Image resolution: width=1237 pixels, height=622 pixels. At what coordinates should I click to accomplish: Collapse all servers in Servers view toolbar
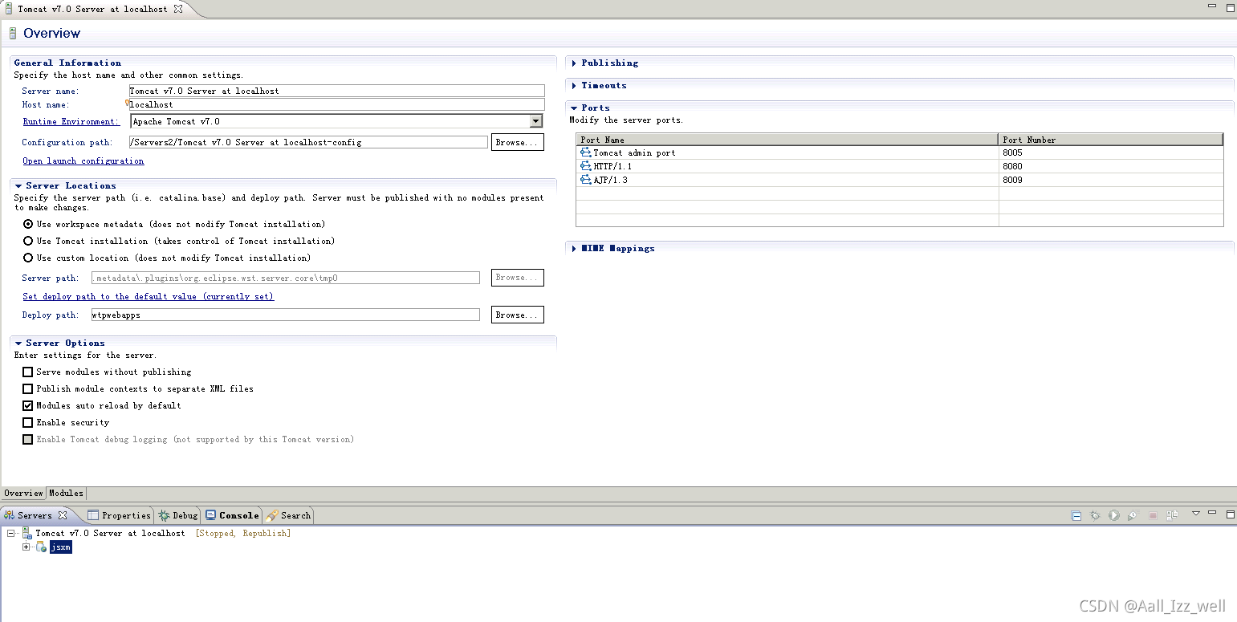(1076, 515)
